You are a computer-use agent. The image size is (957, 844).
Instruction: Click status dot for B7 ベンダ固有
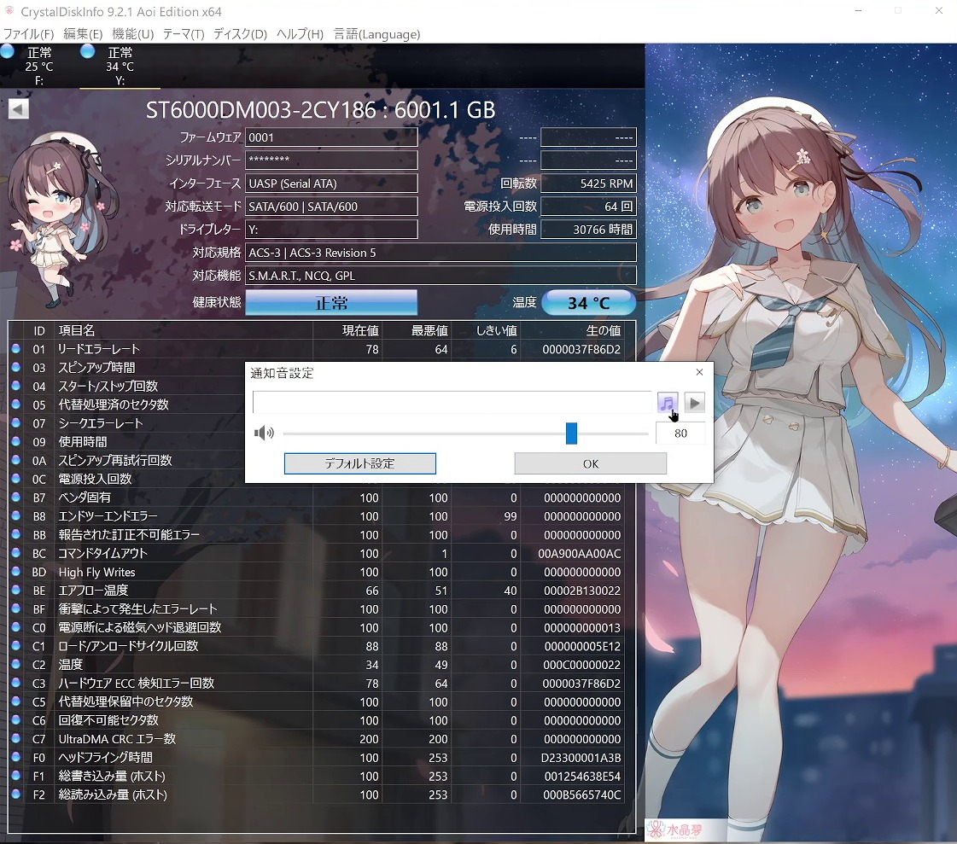coord(16,497)
